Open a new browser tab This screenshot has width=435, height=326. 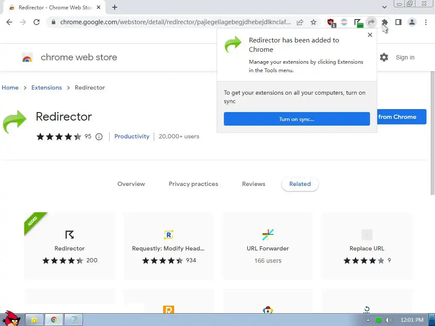click(115, 8)
